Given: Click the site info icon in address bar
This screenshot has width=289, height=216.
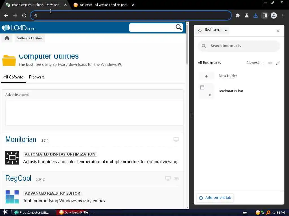Looking at the screenshot, I should (x=35, y=15).
